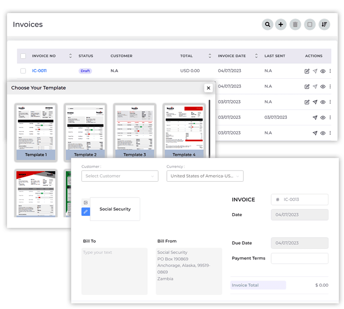Click send icon for invoice IC-0011

pyautogui.click(x=315, y=71)
